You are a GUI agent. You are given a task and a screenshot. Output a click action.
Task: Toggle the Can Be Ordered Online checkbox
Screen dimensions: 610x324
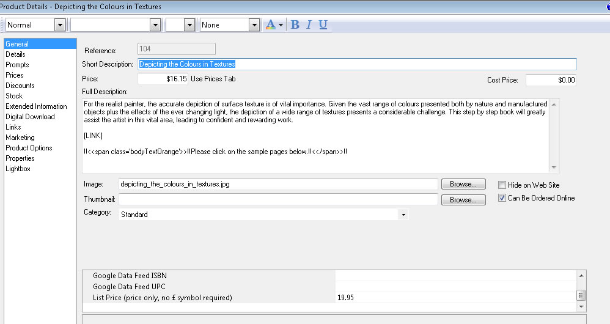[x=502, y=198]
